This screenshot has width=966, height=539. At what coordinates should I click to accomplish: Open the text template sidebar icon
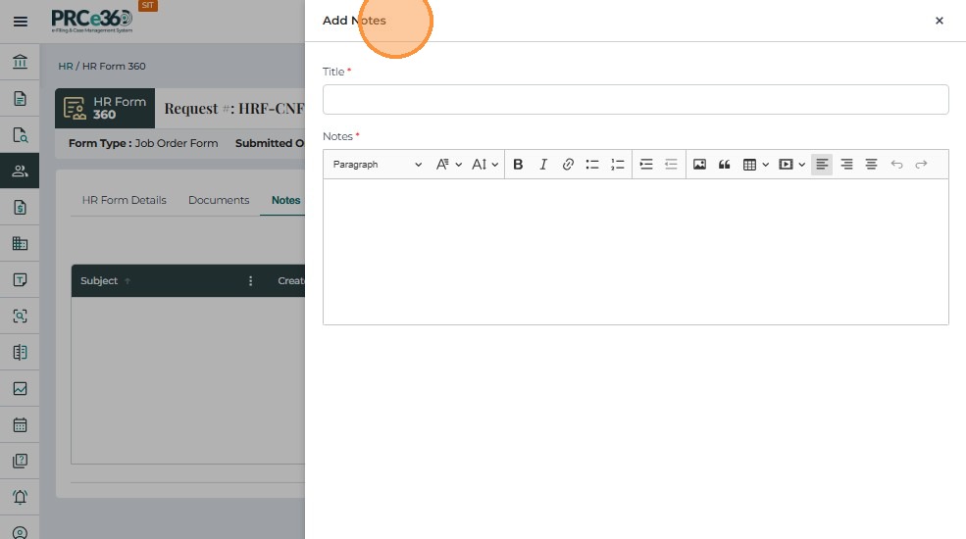pyautogui.click(x=20, y=280)
